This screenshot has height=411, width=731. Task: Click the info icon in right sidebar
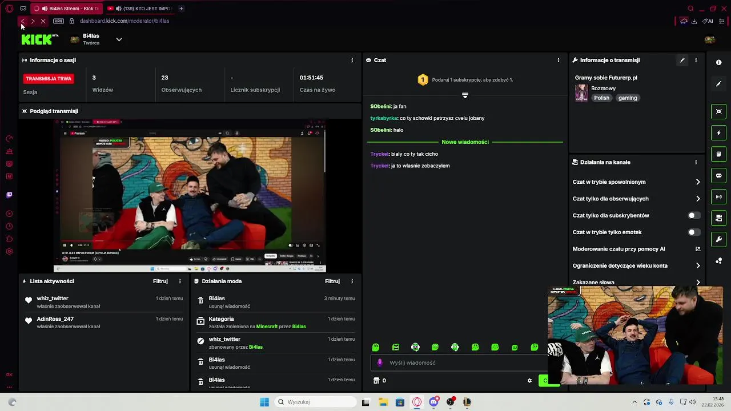click(719, 62)
